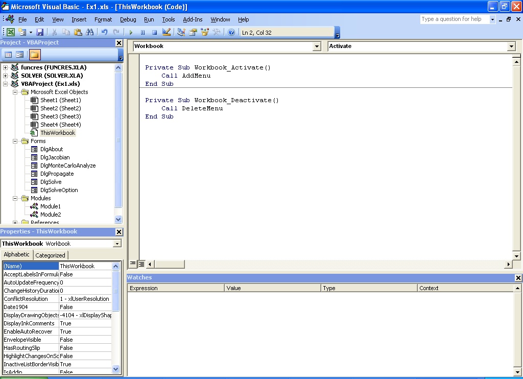This screenshot has width=523, height=379.
Task: Open the File menu
Action: (22, 19)
